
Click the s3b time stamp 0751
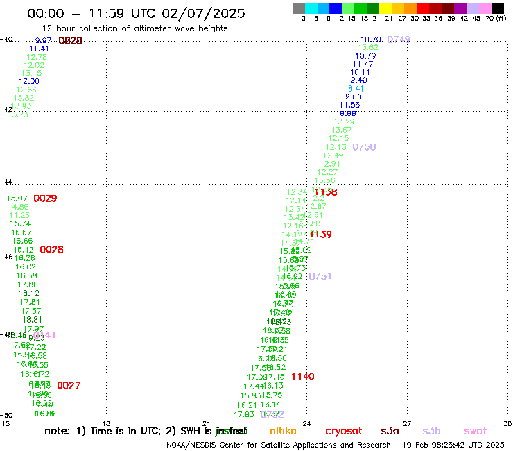pyautogui.click(x=320, y=276)
